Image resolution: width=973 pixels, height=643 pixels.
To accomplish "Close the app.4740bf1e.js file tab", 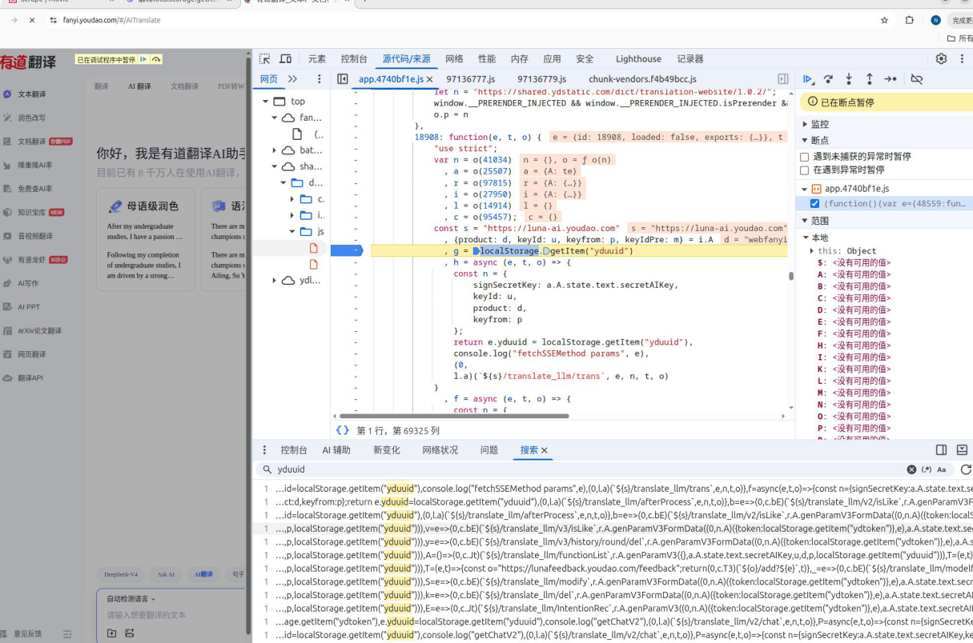I will 429,79.
